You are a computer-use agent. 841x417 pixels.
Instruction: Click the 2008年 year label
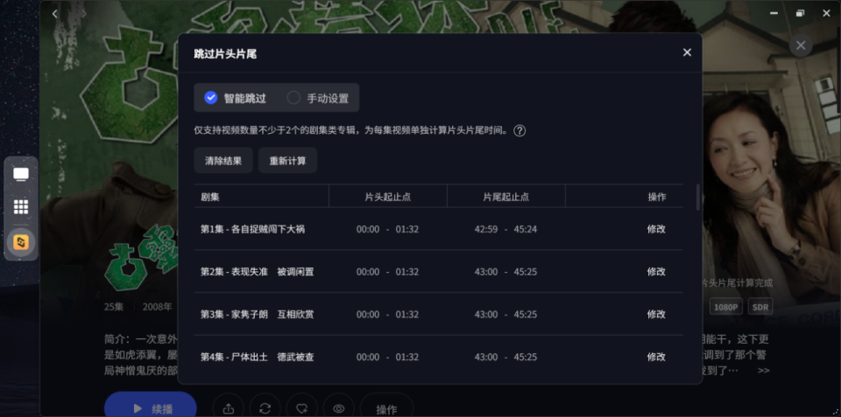point(158,307)
